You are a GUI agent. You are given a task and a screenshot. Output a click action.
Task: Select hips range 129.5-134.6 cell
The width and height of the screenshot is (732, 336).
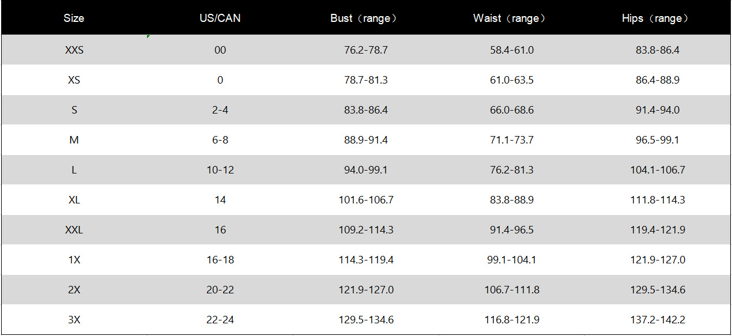[x=657, y=290]
